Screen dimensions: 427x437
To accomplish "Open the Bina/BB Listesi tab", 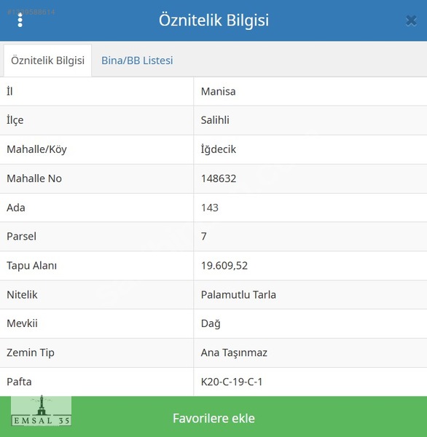I will pos(137,60).
